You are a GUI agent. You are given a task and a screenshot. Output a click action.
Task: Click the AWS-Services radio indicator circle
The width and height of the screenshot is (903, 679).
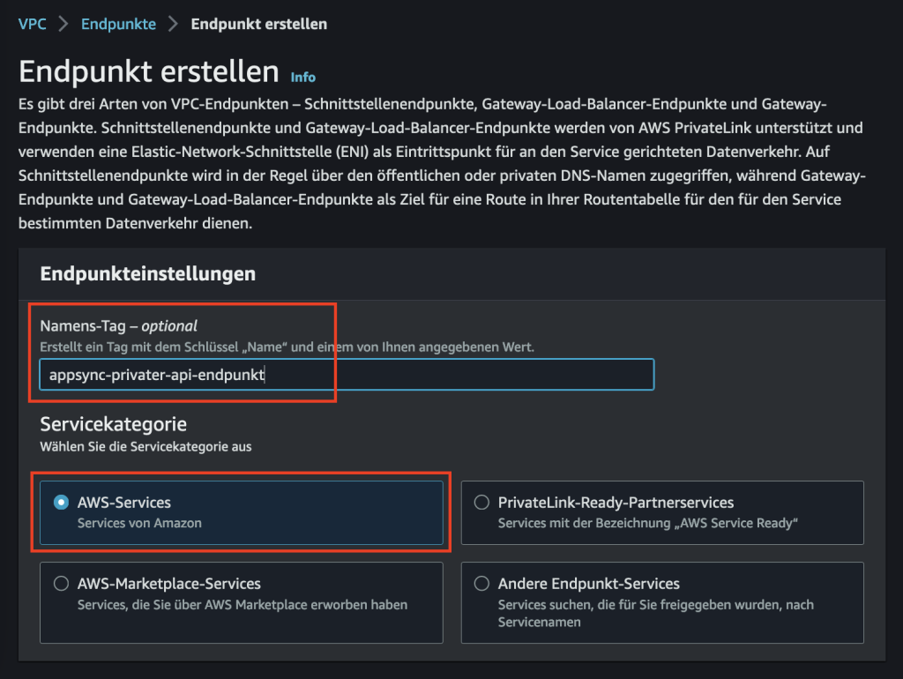[61, 500]
